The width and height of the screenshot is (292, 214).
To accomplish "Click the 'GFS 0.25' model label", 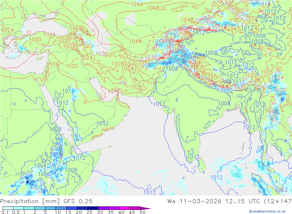I will tap(78, 201).
